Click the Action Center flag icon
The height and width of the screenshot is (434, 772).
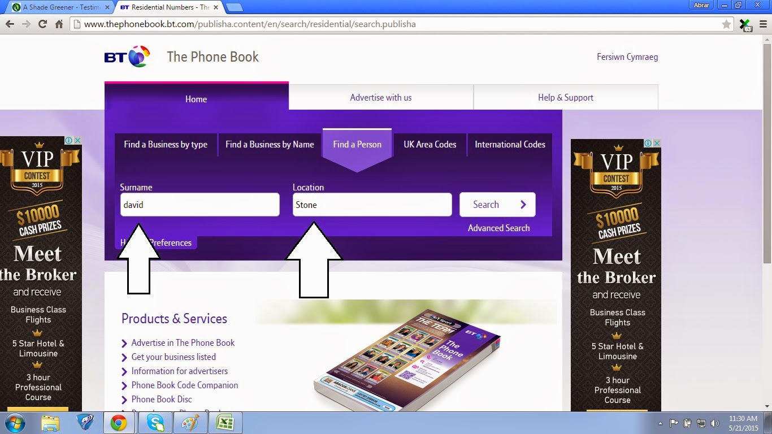(x=674, y=423)
